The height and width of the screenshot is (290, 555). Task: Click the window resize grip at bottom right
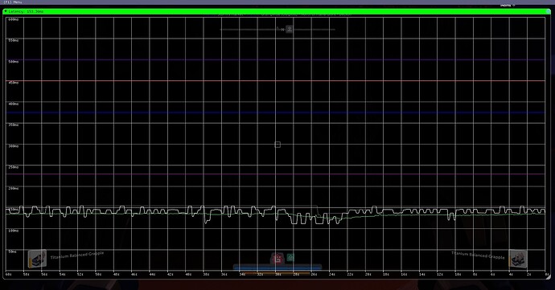549,277
